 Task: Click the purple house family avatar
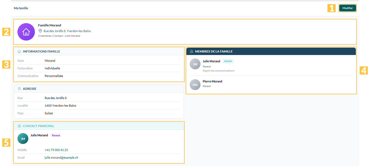[26, 32]
